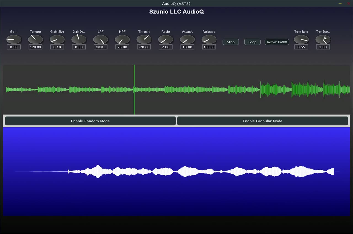Click the Szunio LLC AudioQ heading
The width and height of the screenshot is (353, 234).
[x=176, y=12]
